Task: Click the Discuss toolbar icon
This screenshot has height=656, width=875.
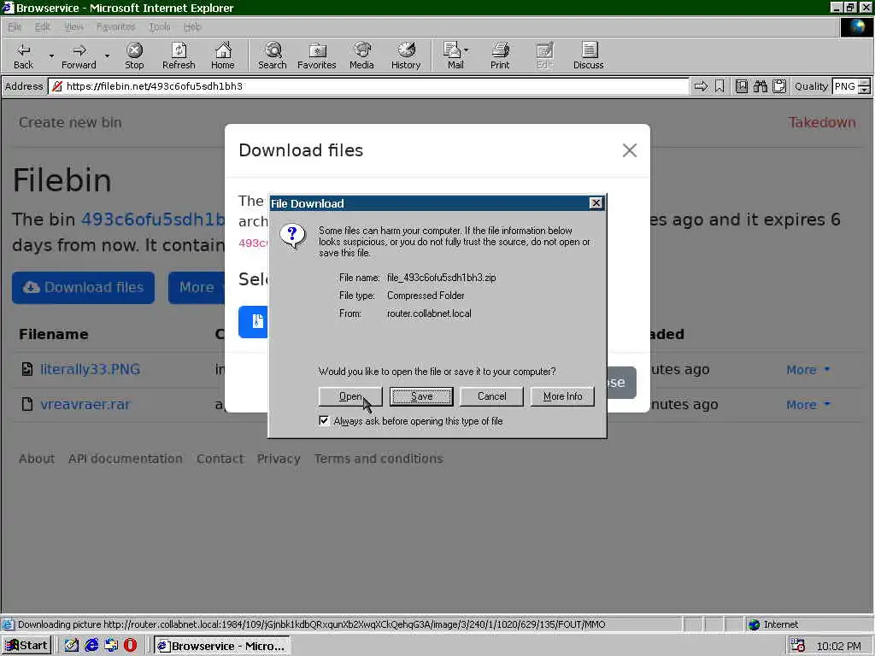Action: pos(588,56)
